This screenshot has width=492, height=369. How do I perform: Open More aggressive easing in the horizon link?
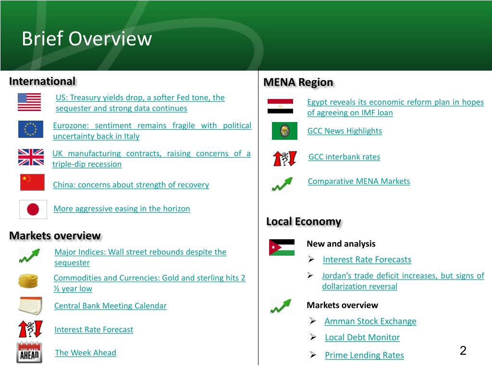point(122,209)
